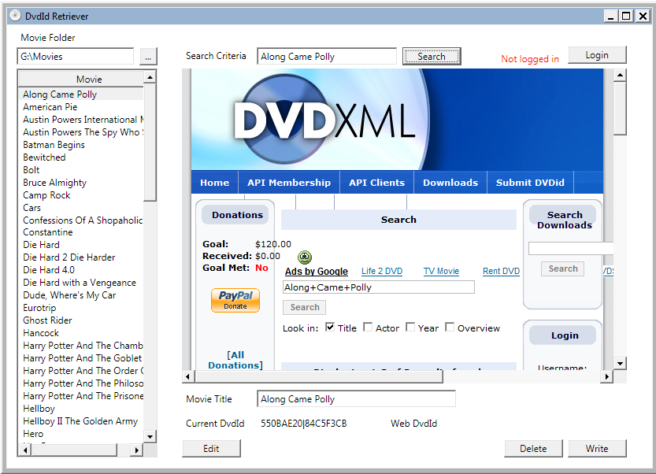
Task: Click the Edit button
Action: (x=211, y=449)
